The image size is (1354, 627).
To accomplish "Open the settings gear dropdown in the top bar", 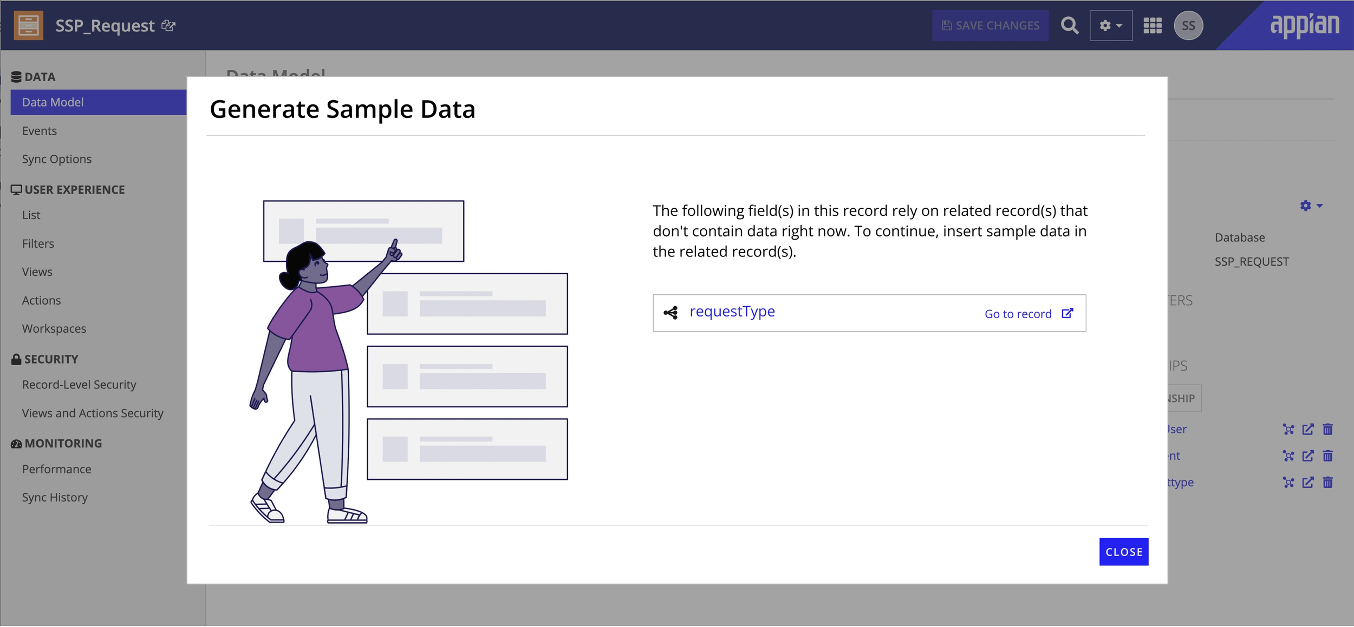I will click(1111, 25).
